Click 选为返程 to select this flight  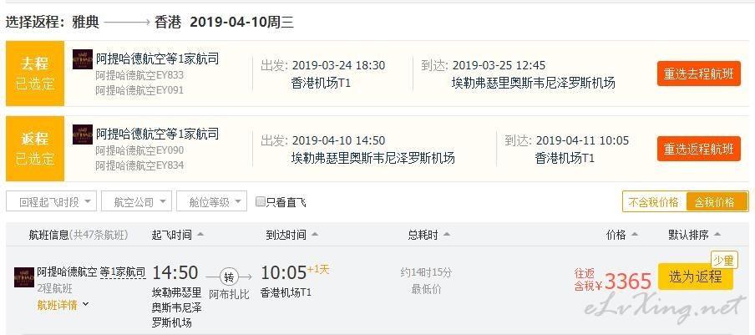point(696,277)
